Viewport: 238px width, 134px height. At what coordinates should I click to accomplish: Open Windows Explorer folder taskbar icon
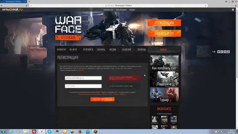pos(26,131)
